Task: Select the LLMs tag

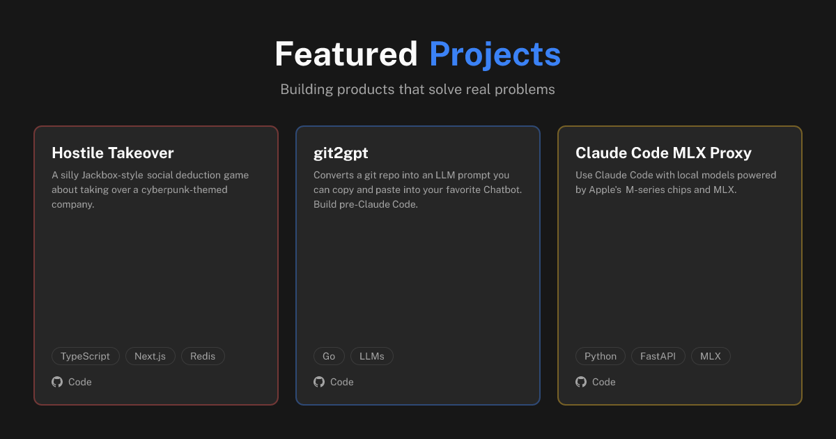Action: pos(371,356)
